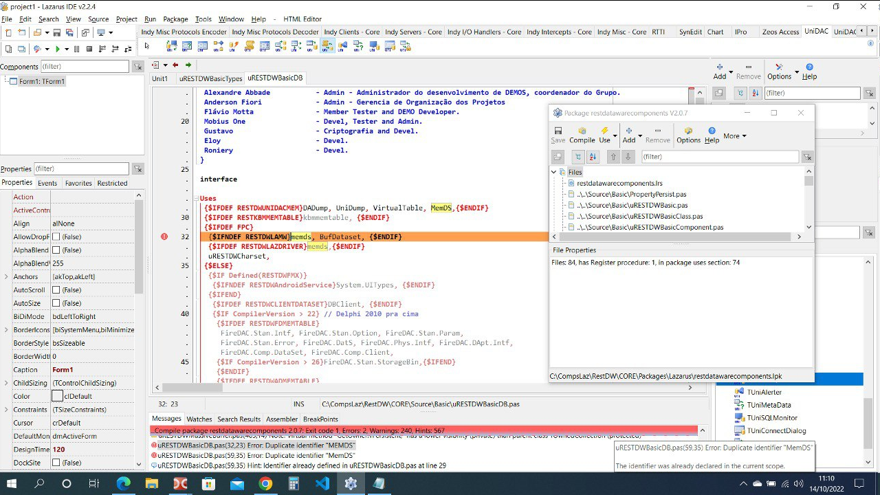Switch to the Search Results tab

(239, 419)
